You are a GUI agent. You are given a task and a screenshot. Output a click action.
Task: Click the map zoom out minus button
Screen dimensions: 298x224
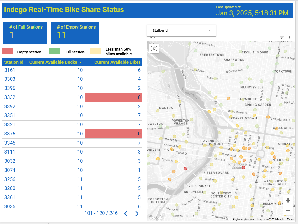[288, 210]
